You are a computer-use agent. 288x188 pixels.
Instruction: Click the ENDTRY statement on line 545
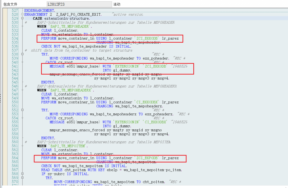click(x=48, y=82)
